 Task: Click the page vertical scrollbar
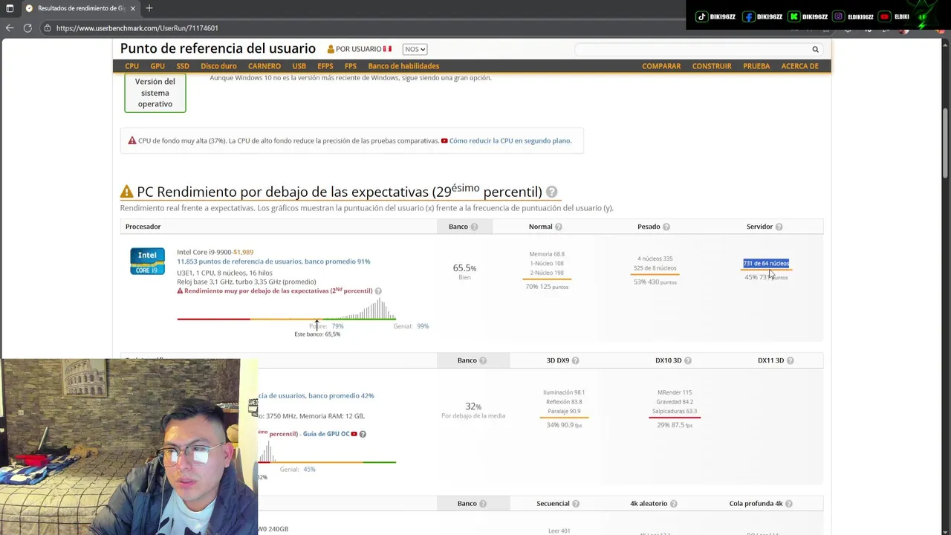click(946, 145)
